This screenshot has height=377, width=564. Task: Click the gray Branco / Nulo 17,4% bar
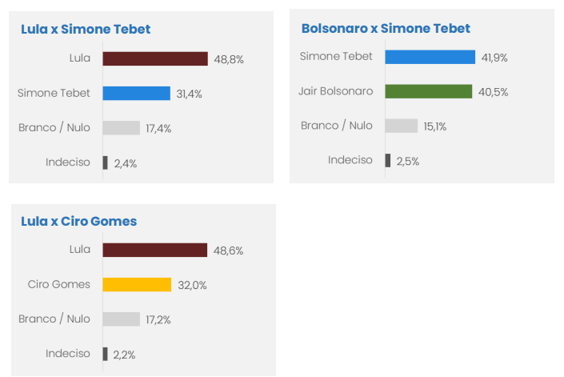pyautogui.click(x=122, y=128)
